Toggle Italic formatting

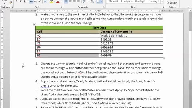pos(21,1)
